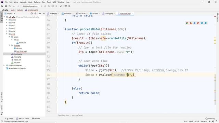
Task: Open in Chrome browser icon
Action: [187, 23]
